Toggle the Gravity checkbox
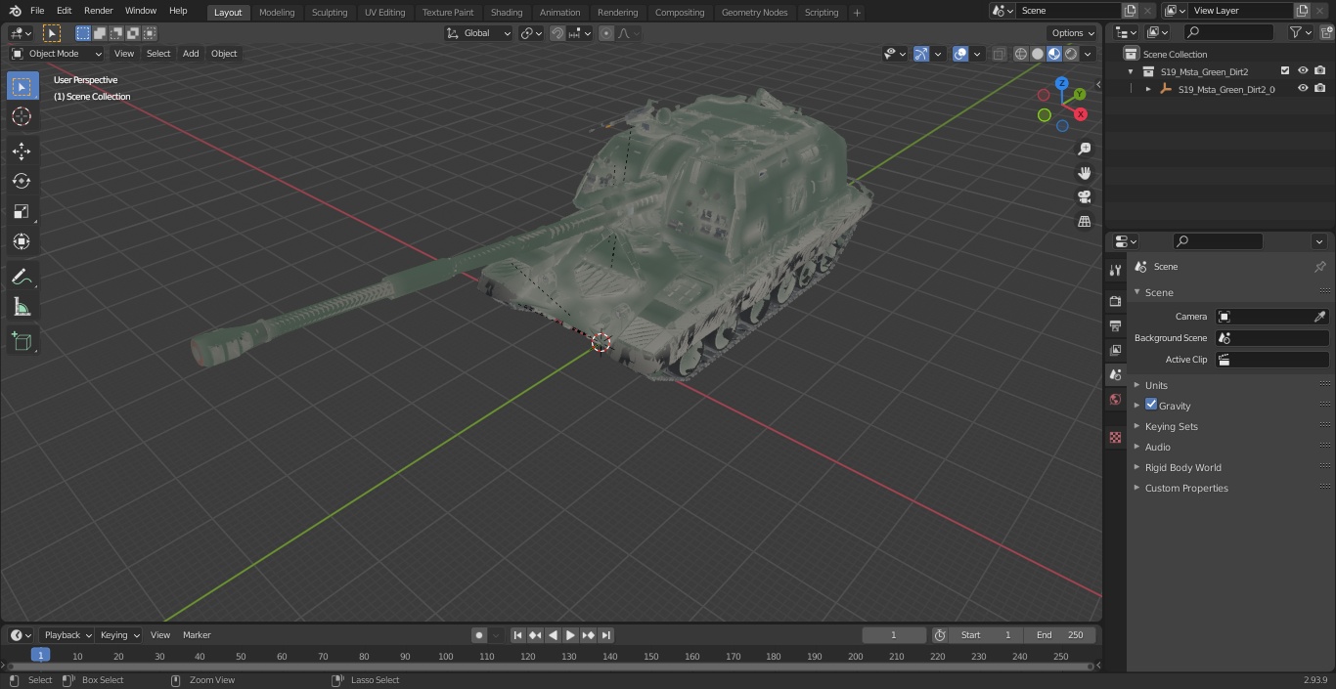Screen dimensions: 1336x689 pyautogui.click(x=1151, y=405)
